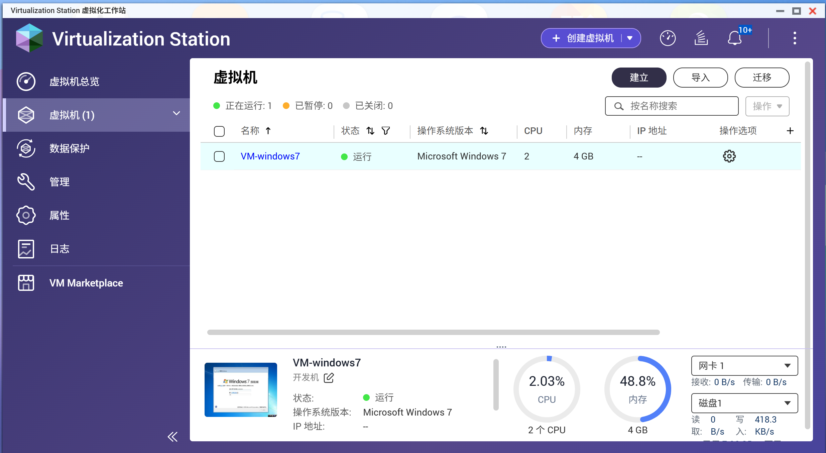826x453 pixels.
Task: Click the background tasks stack icon
Action: point(701,38)
